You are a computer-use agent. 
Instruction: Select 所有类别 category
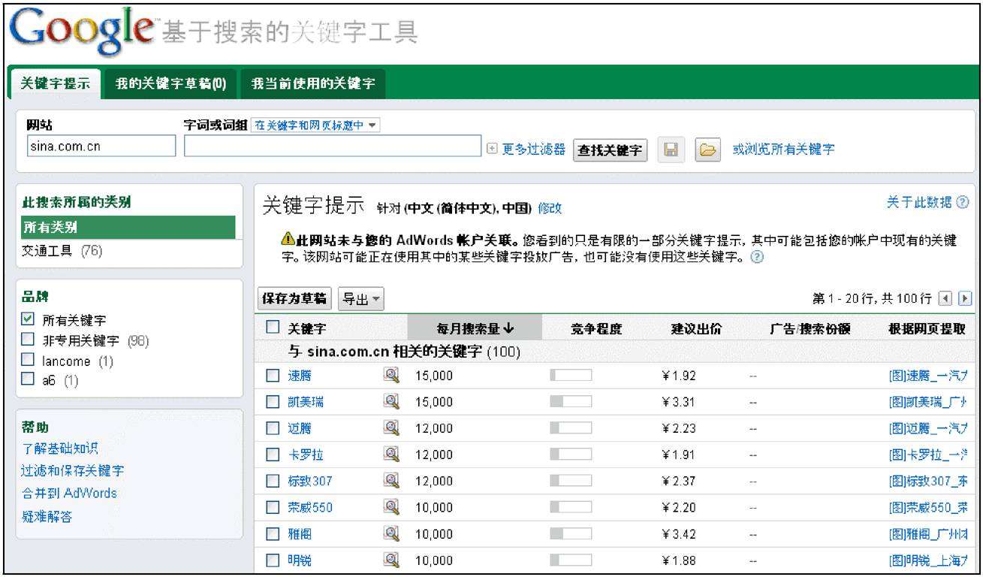coord(128,227)
